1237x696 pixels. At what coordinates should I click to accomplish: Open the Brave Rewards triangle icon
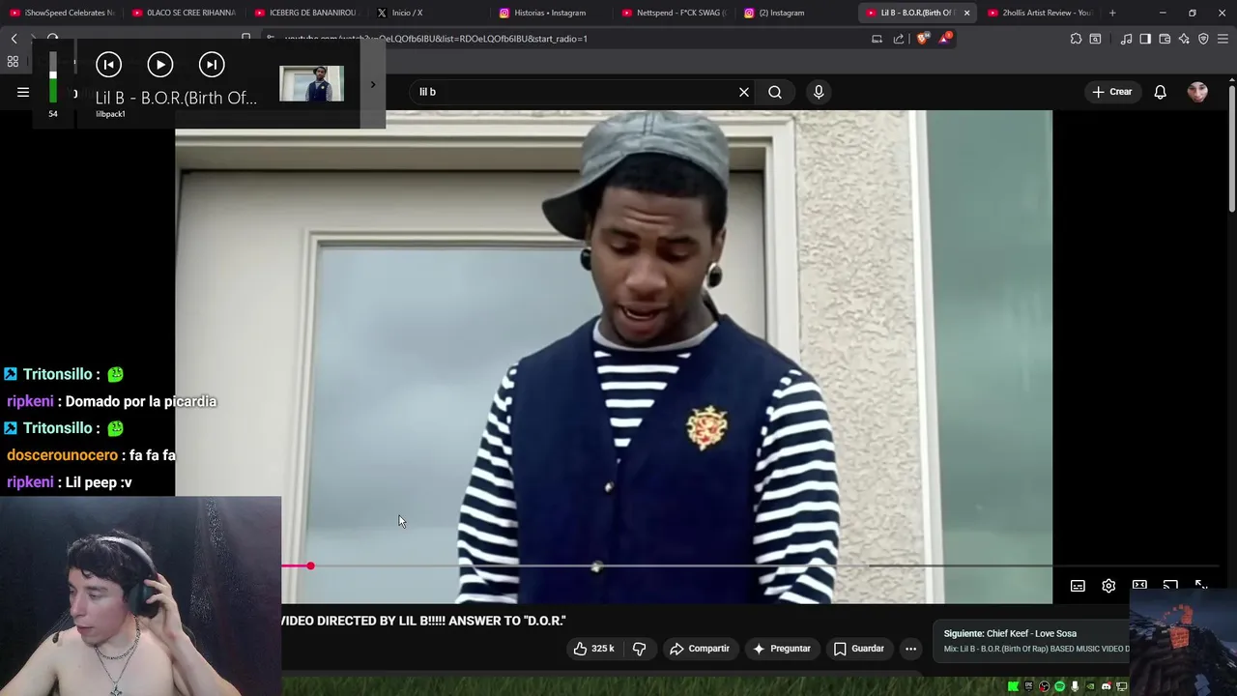(x=945, y=39)
